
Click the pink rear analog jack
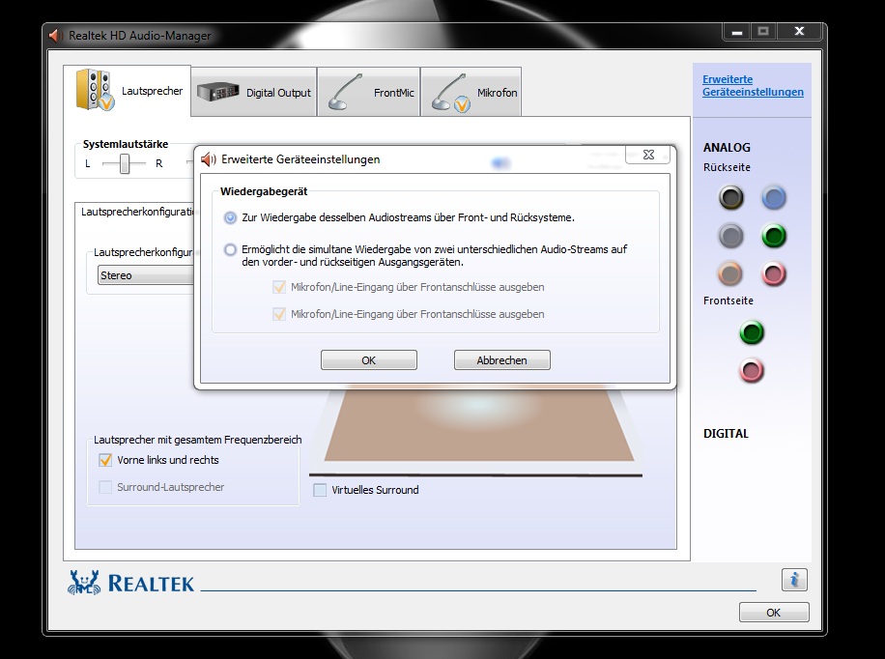[x=774, y=274]
